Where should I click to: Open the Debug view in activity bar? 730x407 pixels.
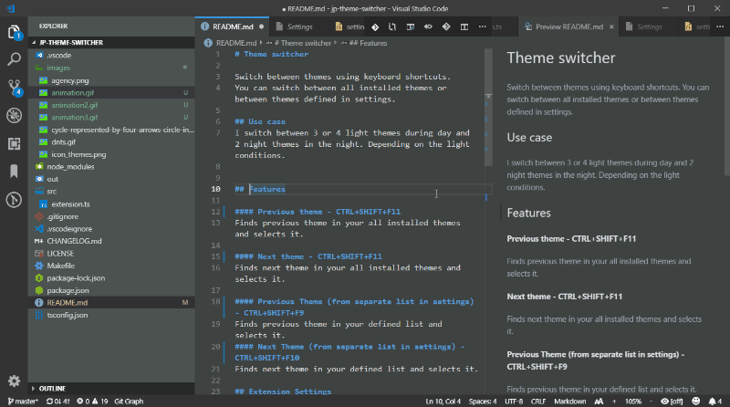pos(14,116)
